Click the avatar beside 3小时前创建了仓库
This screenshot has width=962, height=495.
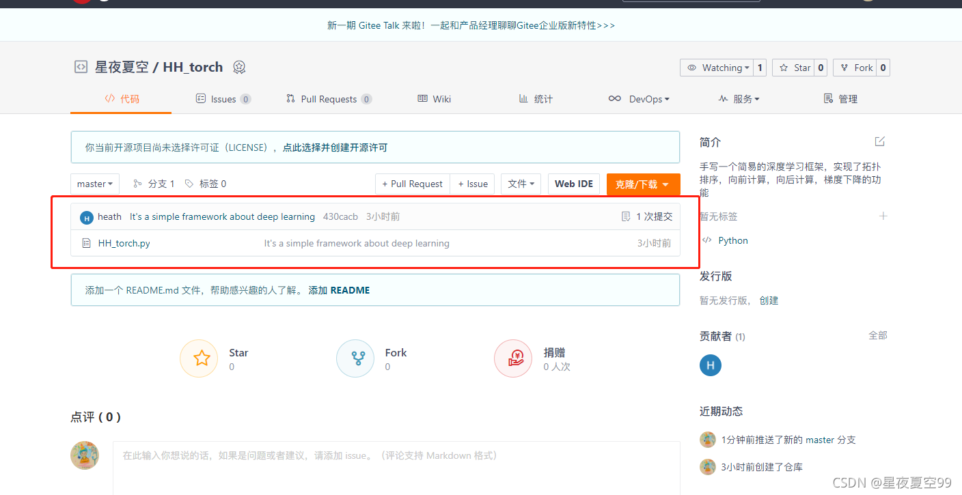click(x=708, y=467)
